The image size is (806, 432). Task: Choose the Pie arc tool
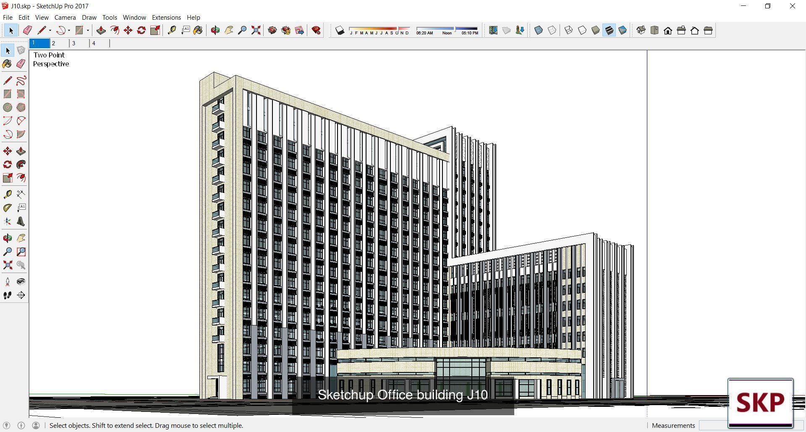click(x=21, y=134)
